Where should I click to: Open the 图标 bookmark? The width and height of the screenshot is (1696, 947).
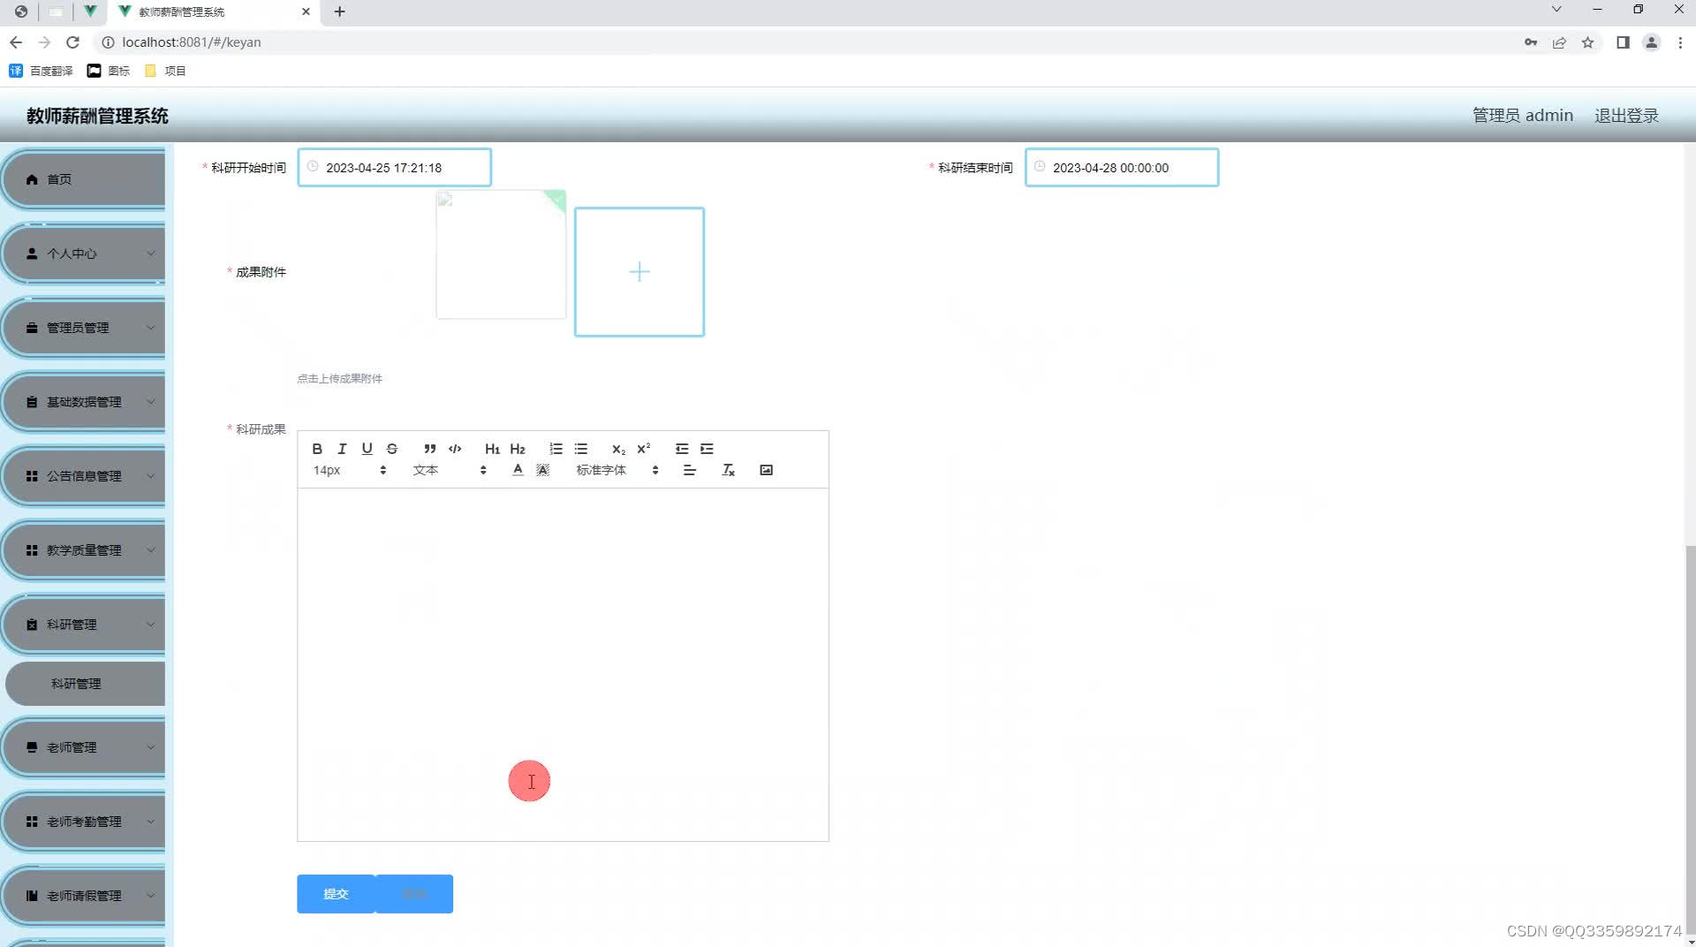pyautogui.click(x=109, y=71)
